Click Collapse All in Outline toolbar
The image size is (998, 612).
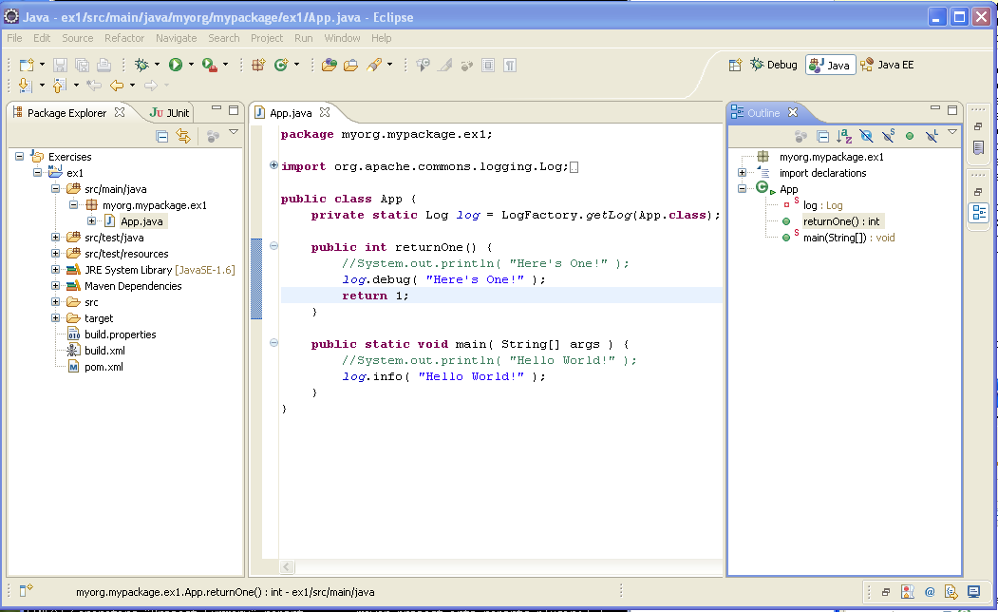(823, 136)
